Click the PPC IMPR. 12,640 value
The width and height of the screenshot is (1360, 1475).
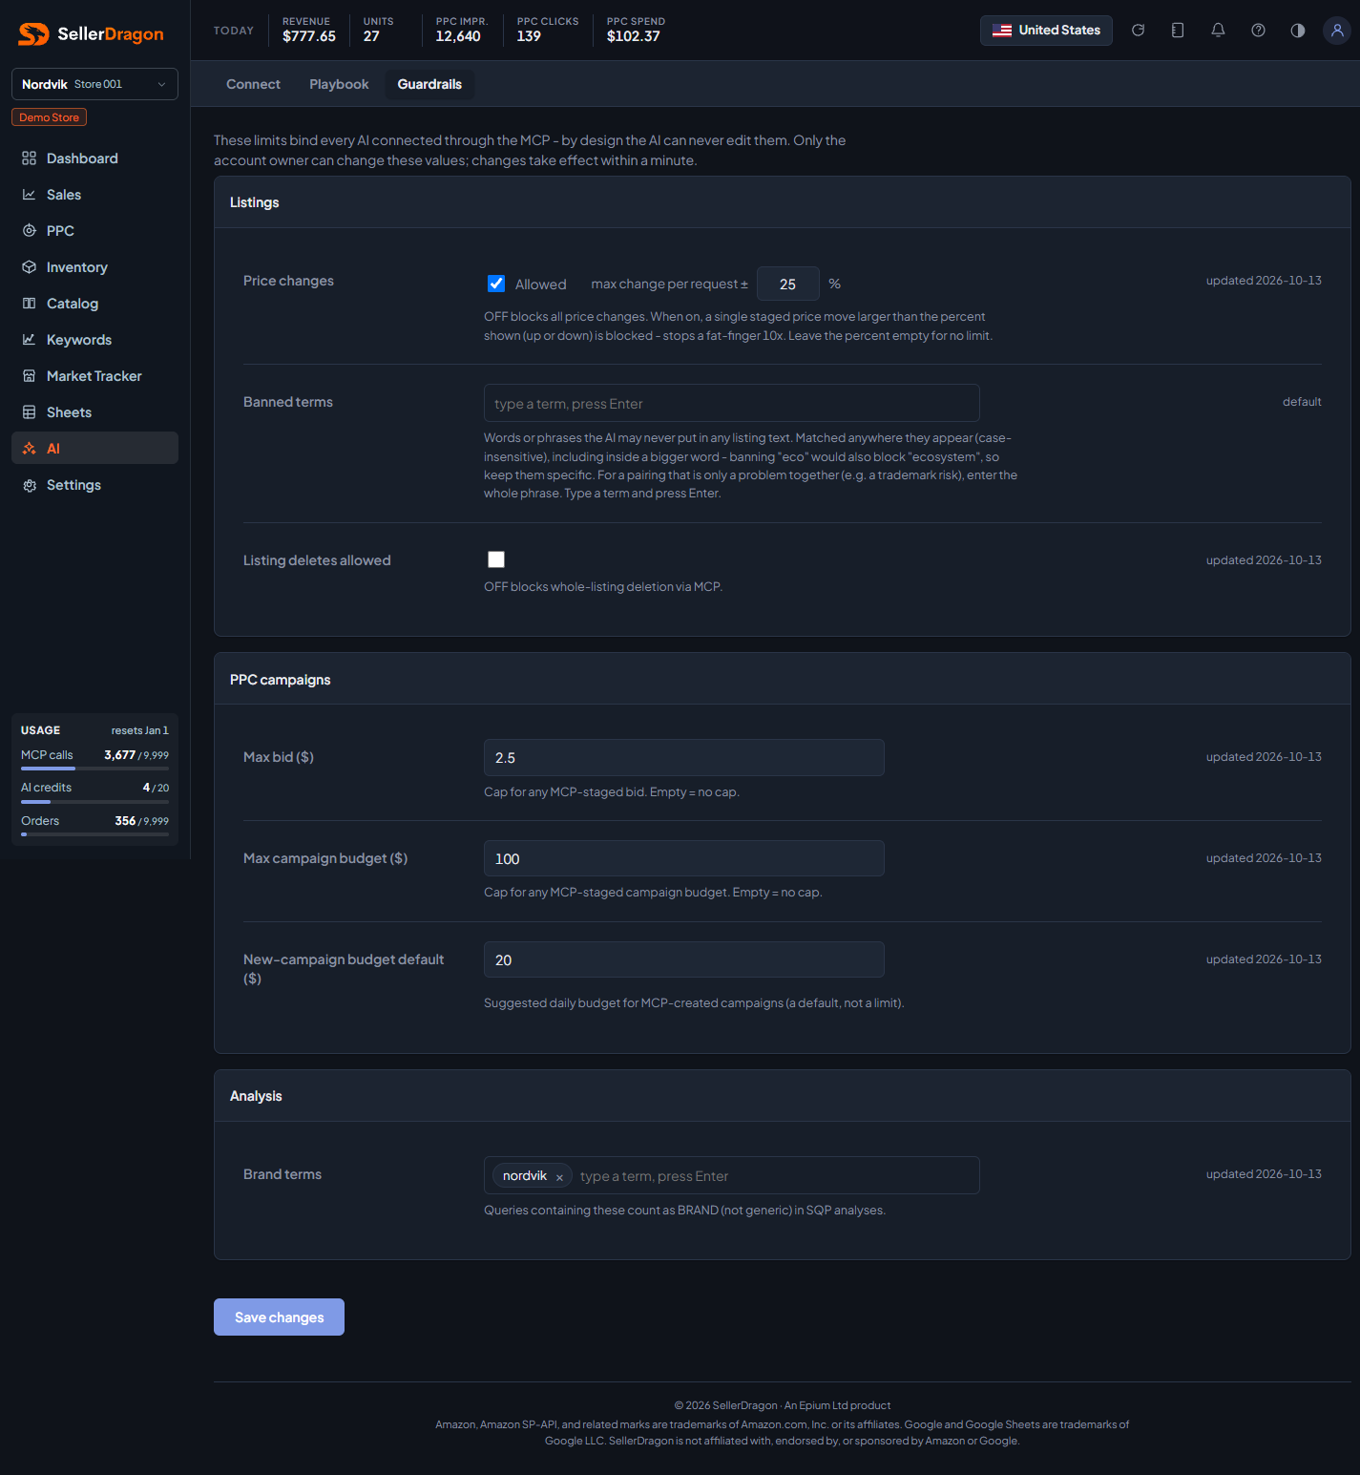point(458,36)
